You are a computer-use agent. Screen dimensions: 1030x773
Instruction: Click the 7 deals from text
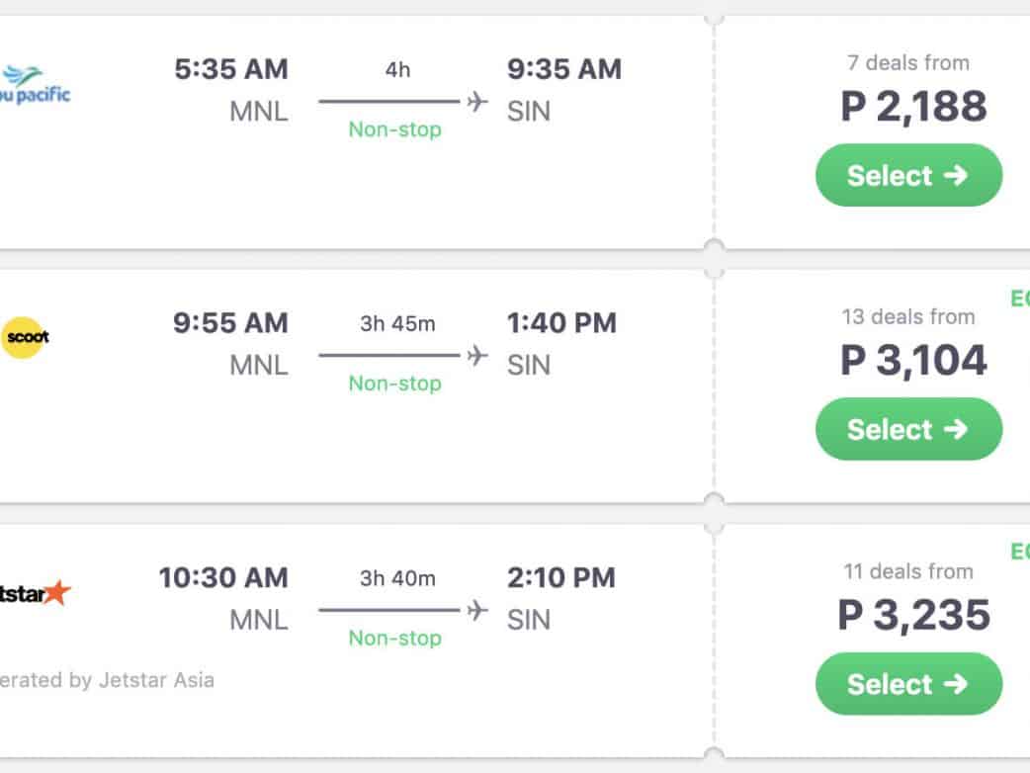(907, 63)
